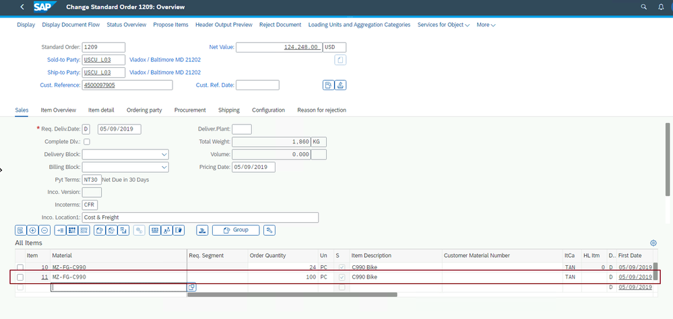Open table settings gear for All Items
The width and height of the screenshot is (673, 319).
(653, 243)
